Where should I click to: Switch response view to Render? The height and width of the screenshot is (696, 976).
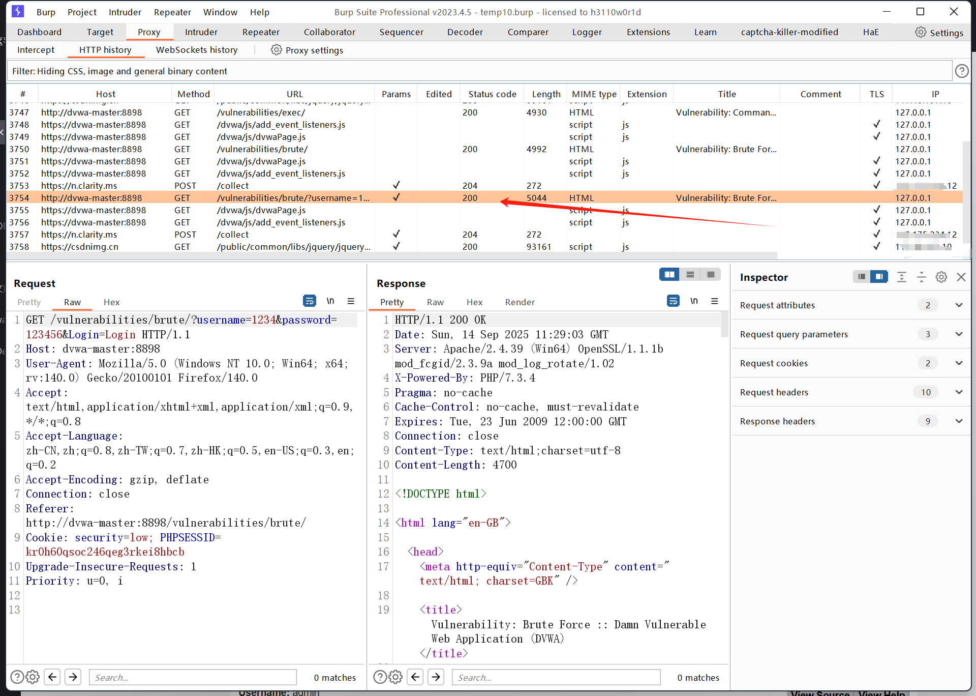pyautogui.click(x=520, y=302)
